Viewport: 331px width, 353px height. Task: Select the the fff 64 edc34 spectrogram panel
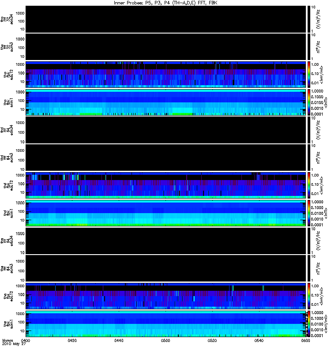166,240
